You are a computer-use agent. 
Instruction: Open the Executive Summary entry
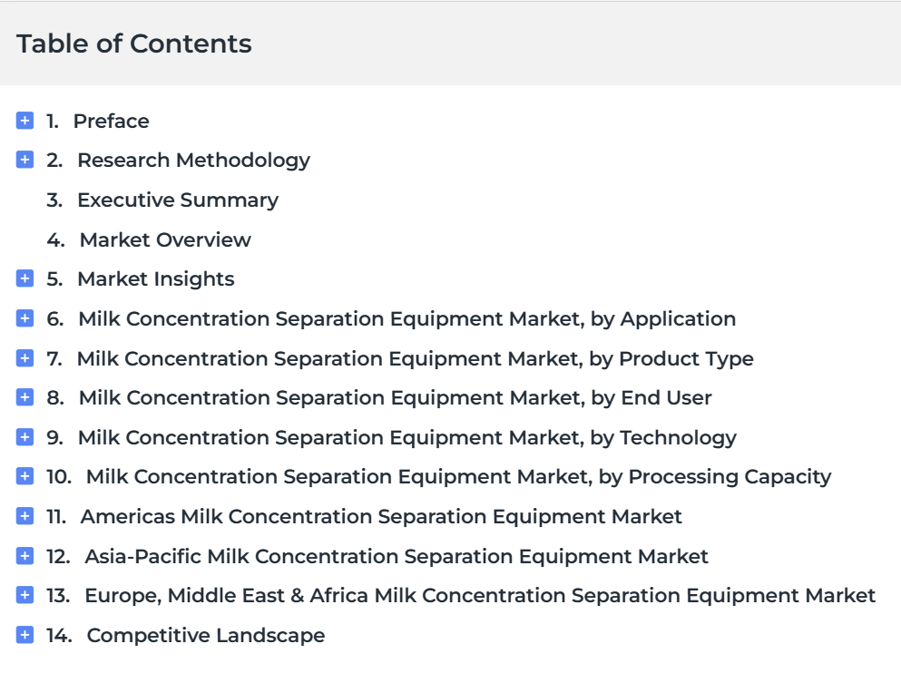point(177,200)
